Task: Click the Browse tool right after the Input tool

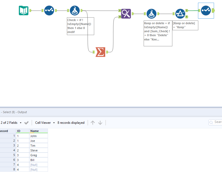Action: (49, 10)
